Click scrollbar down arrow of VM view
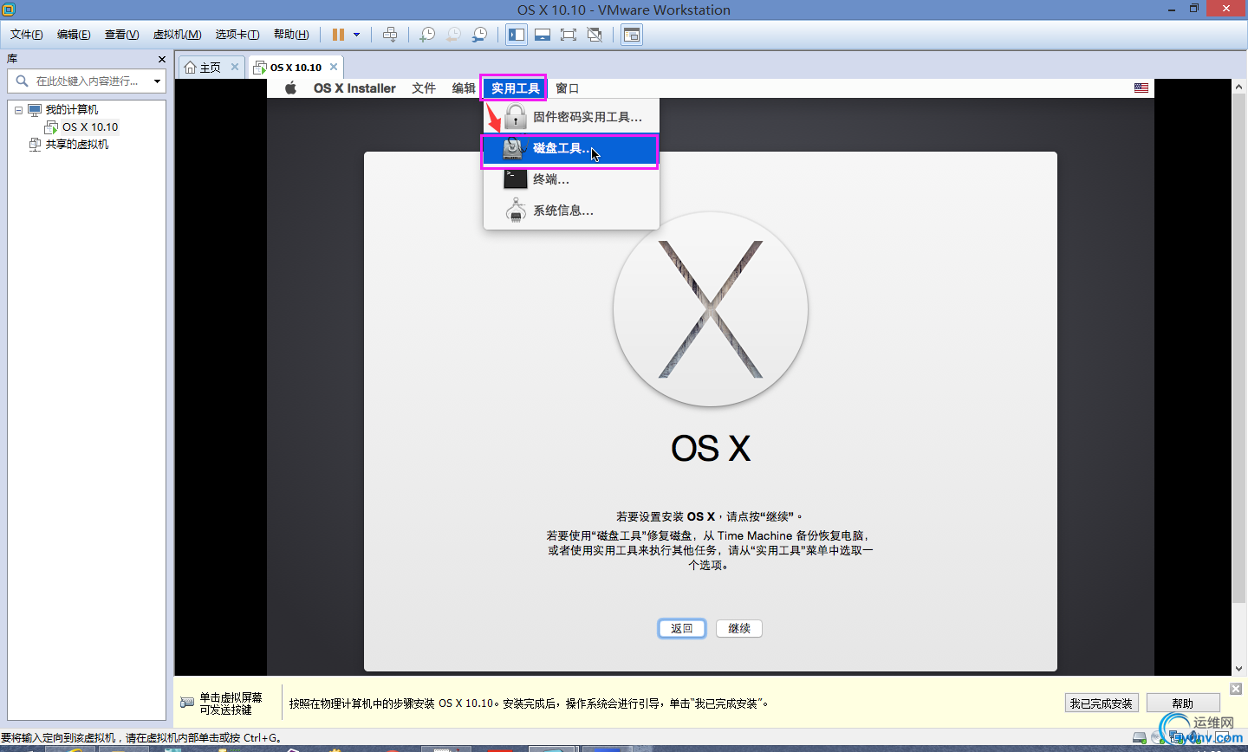1248x752 pixels. click(x=1238, y=669)
